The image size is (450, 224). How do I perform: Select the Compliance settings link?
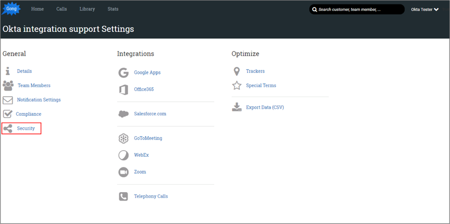[28, 114]
